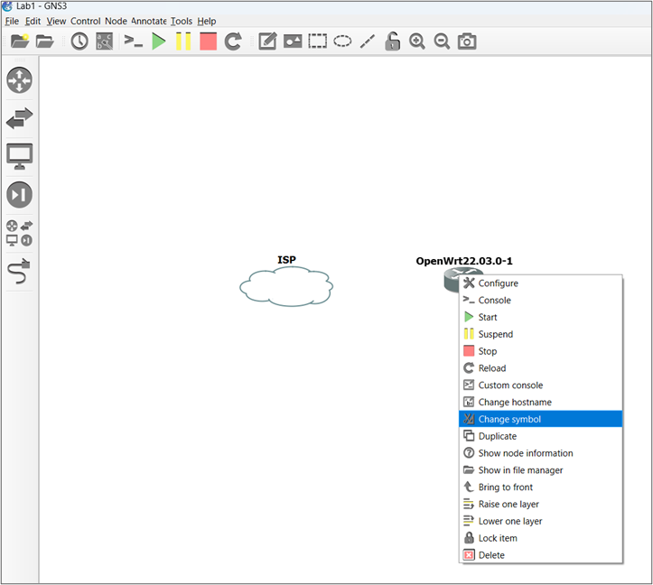Select Show node information entry

point(541,453)
